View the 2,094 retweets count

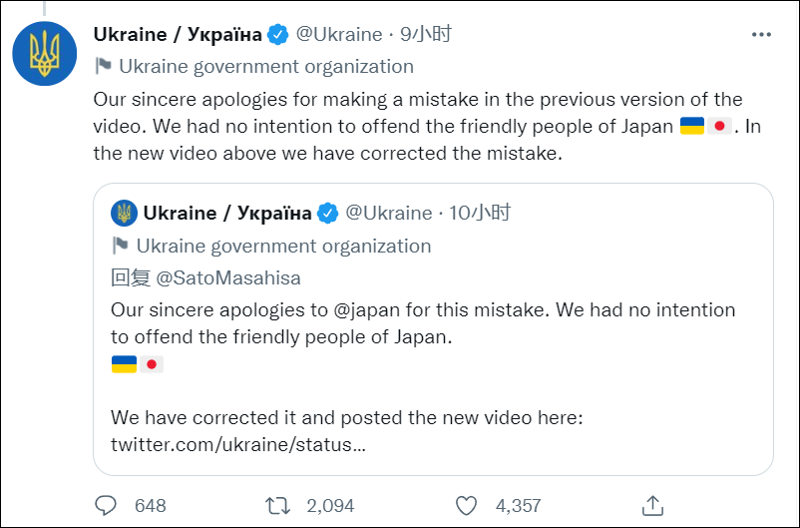coord(329,505)
